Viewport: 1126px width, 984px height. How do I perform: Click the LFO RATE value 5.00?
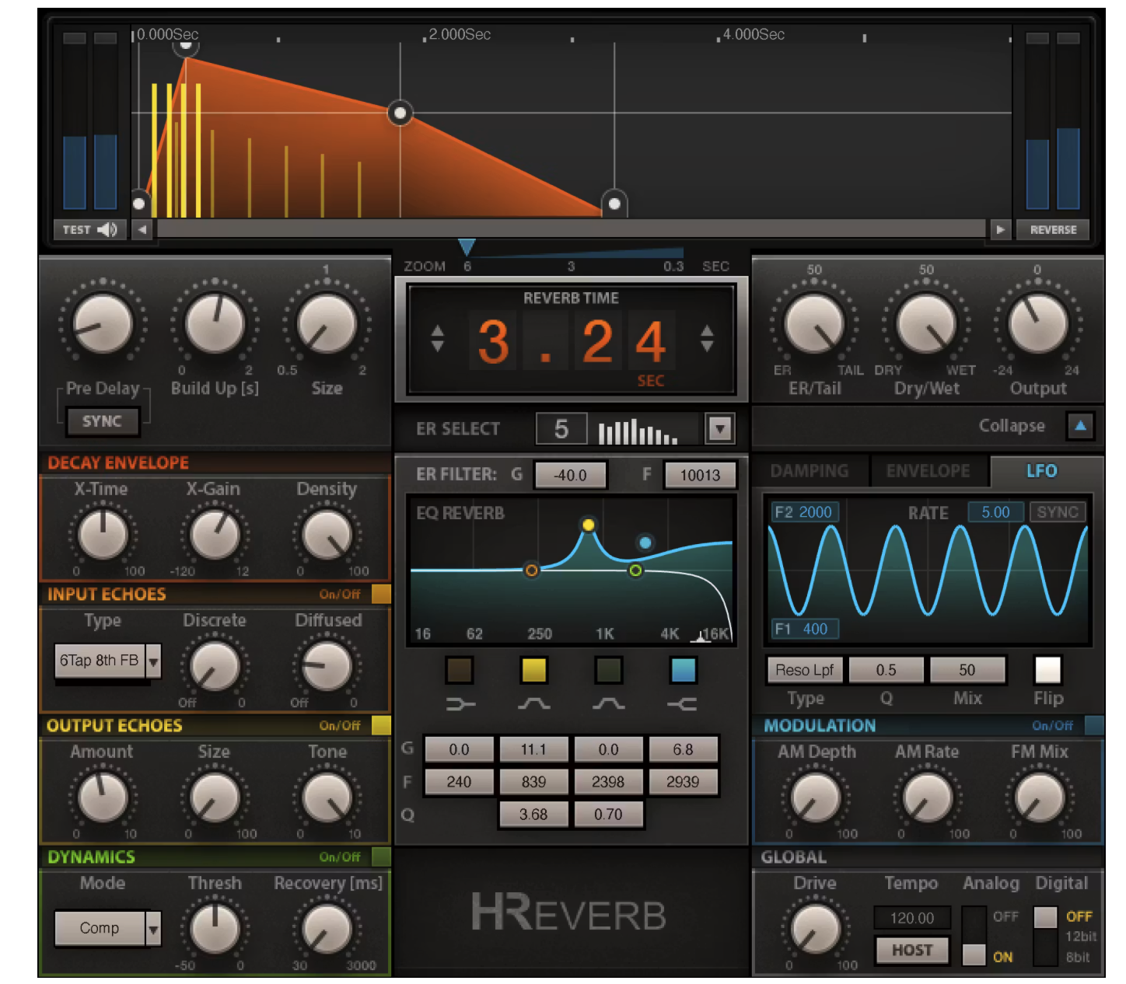(995, 512)
